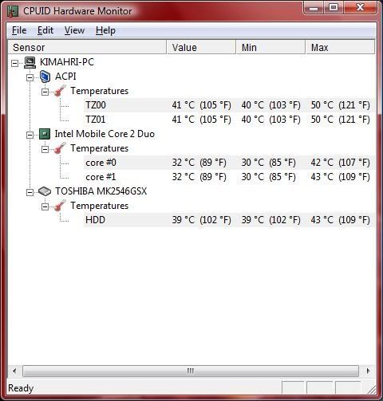Click the window resize grip in status bar
This screenshot has height=401, width=383.
(x=372, y=389)
